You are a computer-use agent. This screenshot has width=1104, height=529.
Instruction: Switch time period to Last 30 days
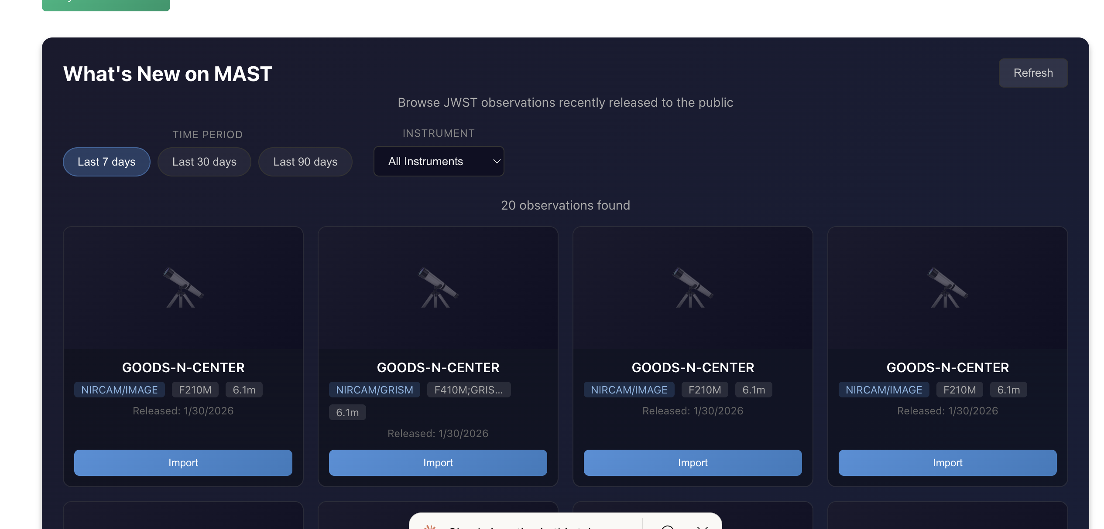click(x=204, y=162)
